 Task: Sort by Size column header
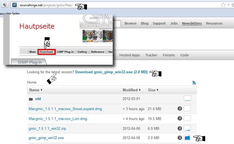[153, 90]
